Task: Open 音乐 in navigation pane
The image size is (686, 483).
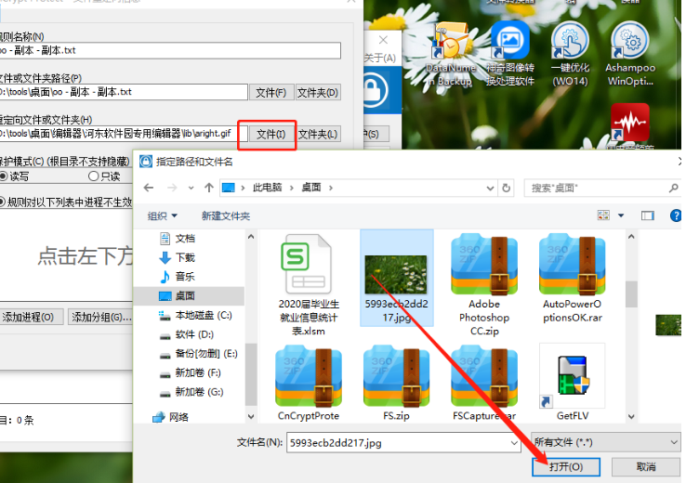Action: click(178, 277)
